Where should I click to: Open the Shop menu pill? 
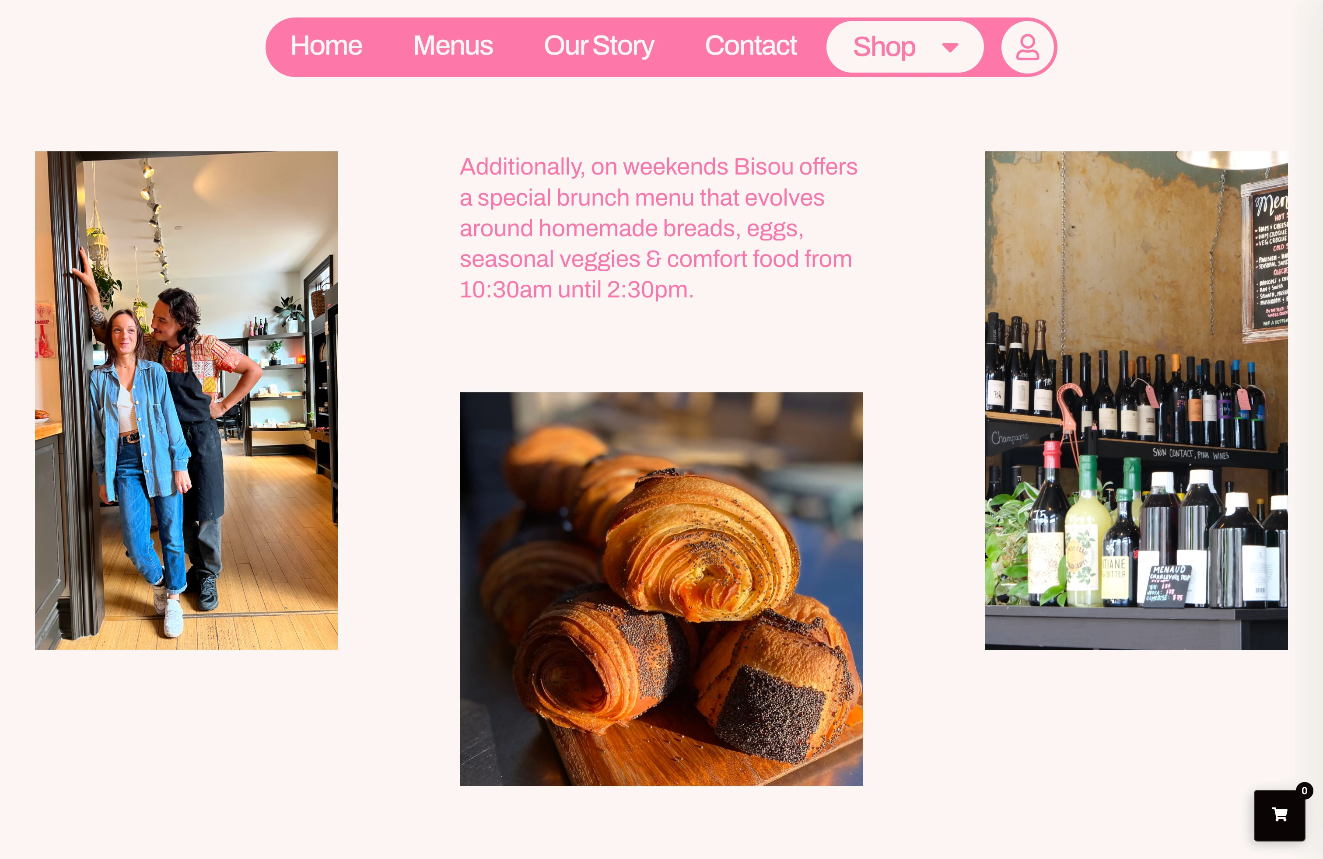(905, 47)
